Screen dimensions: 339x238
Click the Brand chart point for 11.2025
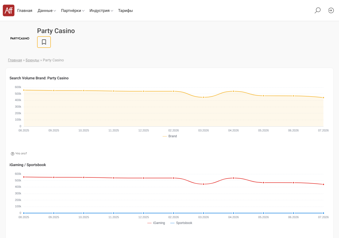point(114,91)
